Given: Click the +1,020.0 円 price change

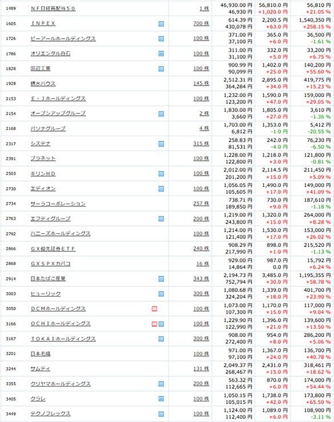Looking at the screenshot, I should 272,12.
